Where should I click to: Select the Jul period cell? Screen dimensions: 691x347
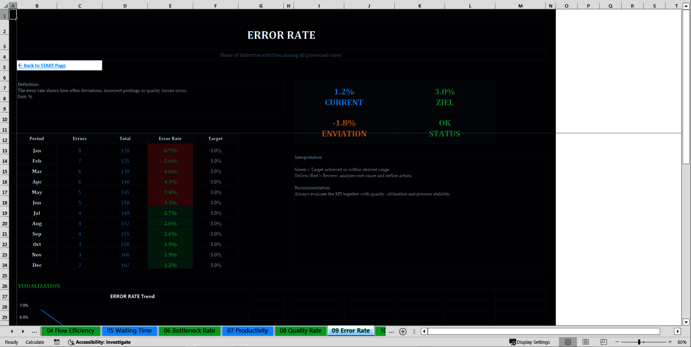point(37,213)
